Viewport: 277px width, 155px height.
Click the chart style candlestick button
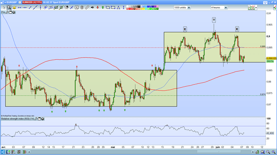pos(251,8)
